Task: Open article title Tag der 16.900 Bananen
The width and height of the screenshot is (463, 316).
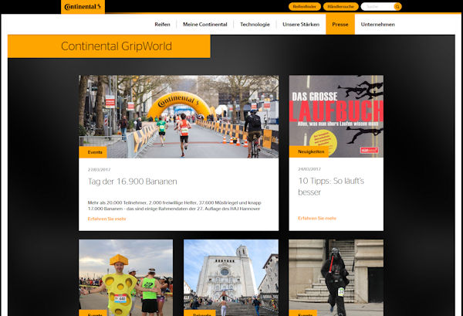Action: [x=132, y=182]
